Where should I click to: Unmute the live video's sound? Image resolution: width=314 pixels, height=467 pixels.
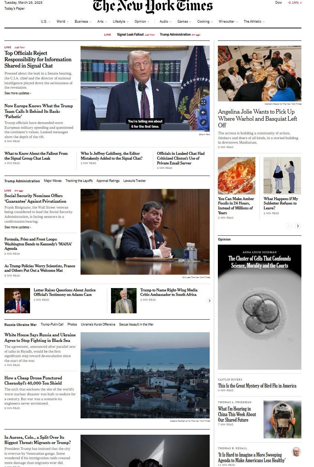(x=203, y=112)
